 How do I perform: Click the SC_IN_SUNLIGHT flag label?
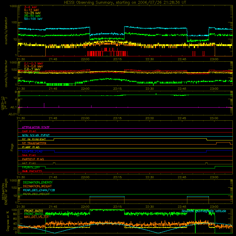click(34, 139)
